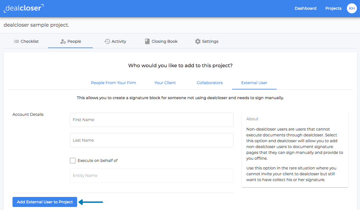
Task: Select the Your Client tab
Action: pyautogui.click(x=165, y=82)
